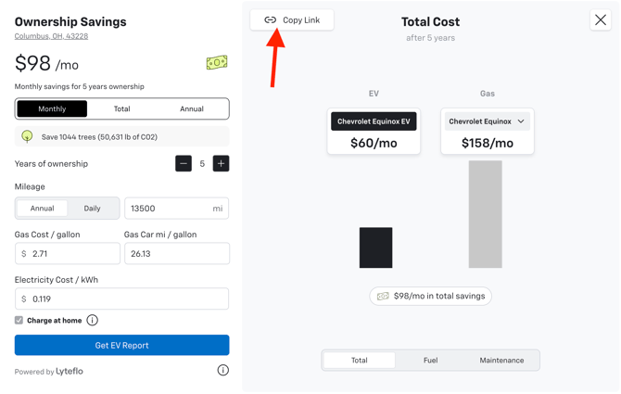Select Monthly savings view
This screenshot has height=394, width=621.
click(52, 108)
